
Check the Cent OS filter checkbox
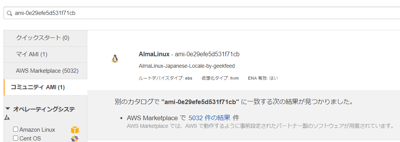pos(15,138)
